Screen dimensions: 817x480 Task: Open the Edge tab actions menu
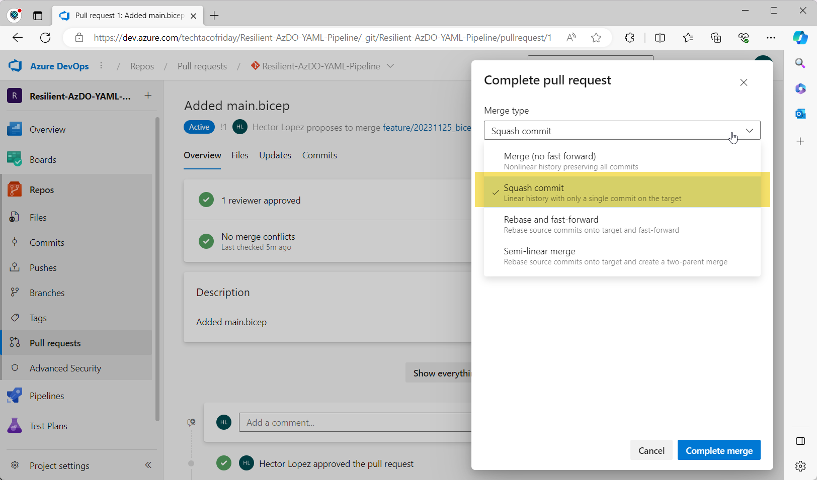[38, 16]
